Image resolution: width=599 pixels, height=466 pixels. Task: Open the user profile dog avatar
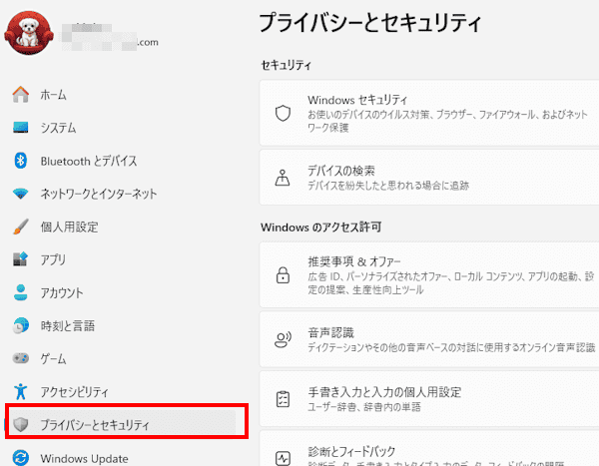point(29,33)
